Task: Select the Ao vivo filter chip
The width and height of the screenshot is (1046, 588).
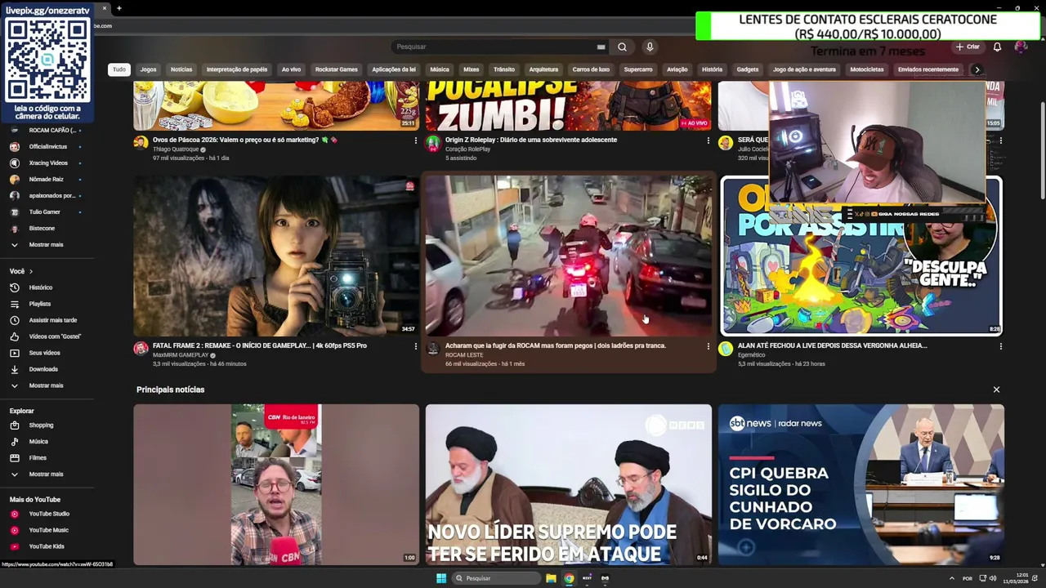Action: coord(291,69)
